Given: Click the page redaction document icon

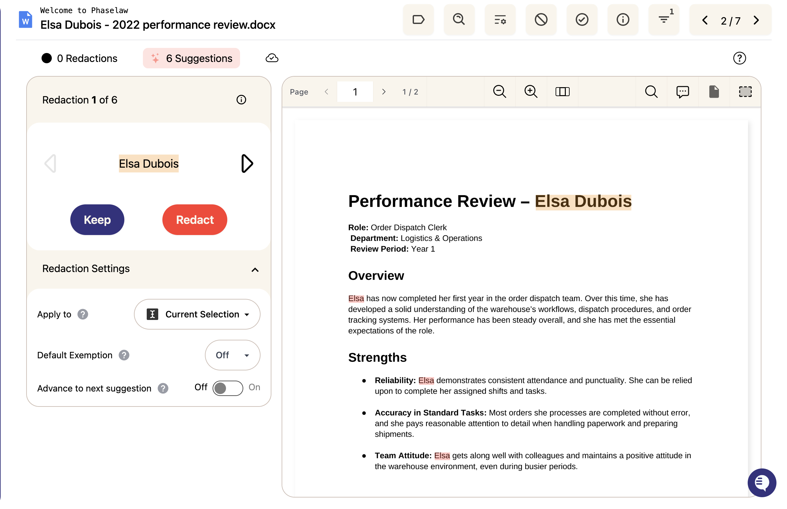Looking at the screenshot, I should [x=713, y=92].
